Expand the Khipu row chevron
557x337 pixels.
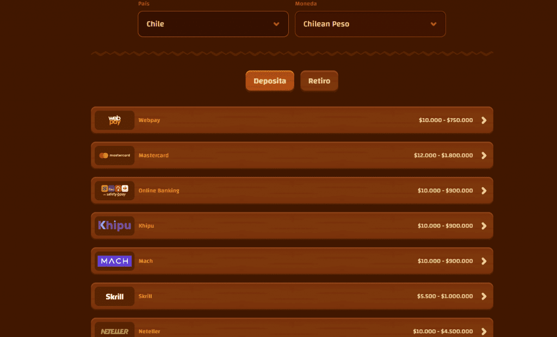(483, 225)
